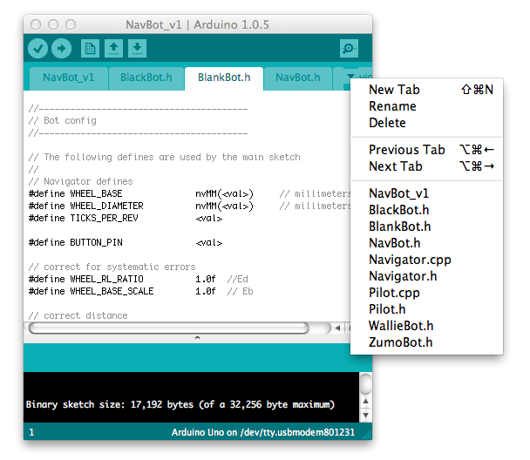Click the console vertical scrollbar thumb
This screenshot has width=530, height=460.
(x=366, y=383)
